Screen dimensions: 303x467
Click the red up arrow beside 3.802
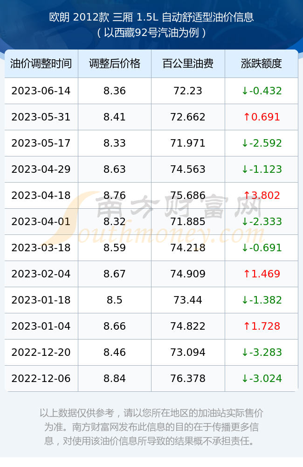point(247,195)
